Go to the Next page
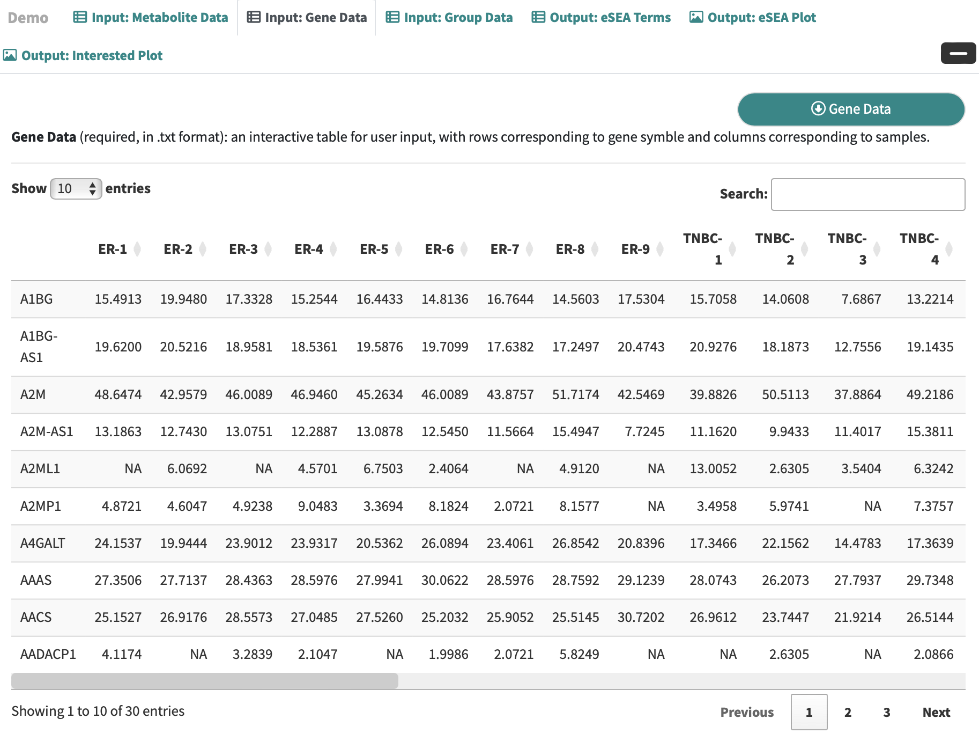 tap(936, 712)
